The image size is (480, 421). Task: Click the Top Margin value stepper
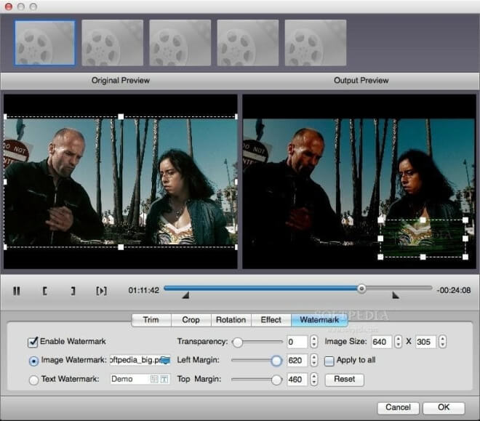[313, 380]
